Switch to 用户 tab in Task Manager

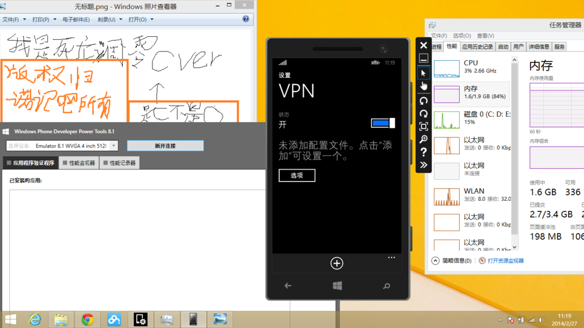(x=518, y=47)
